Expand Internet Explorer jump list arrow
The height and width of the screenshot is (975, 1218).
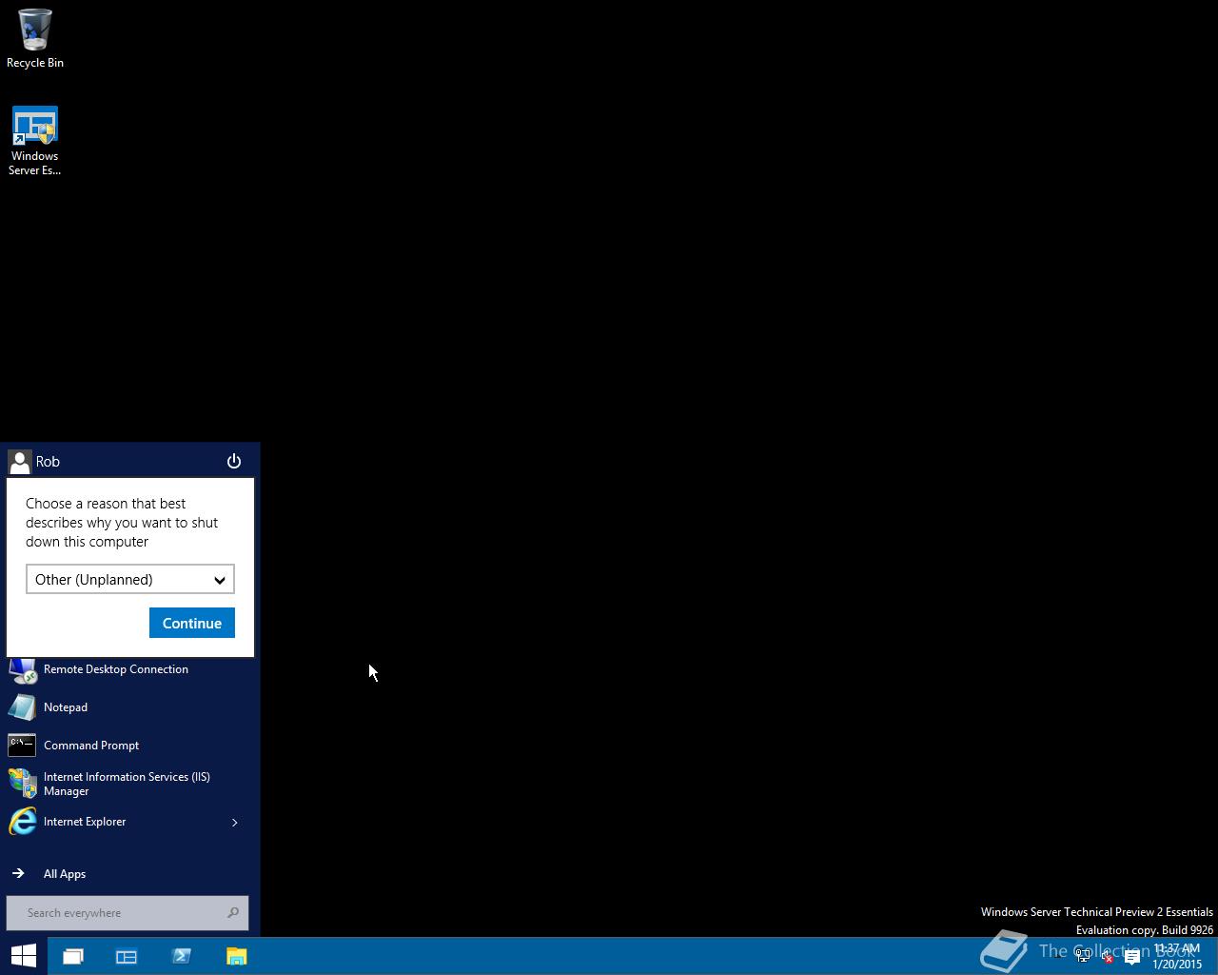235,822
